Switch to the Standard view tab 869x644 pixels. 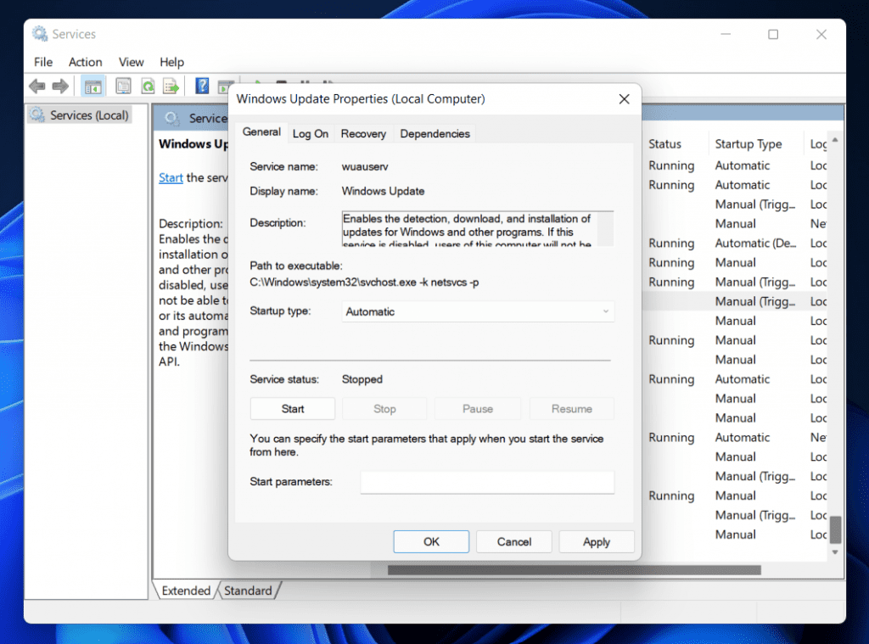click(x=248, y=590)
